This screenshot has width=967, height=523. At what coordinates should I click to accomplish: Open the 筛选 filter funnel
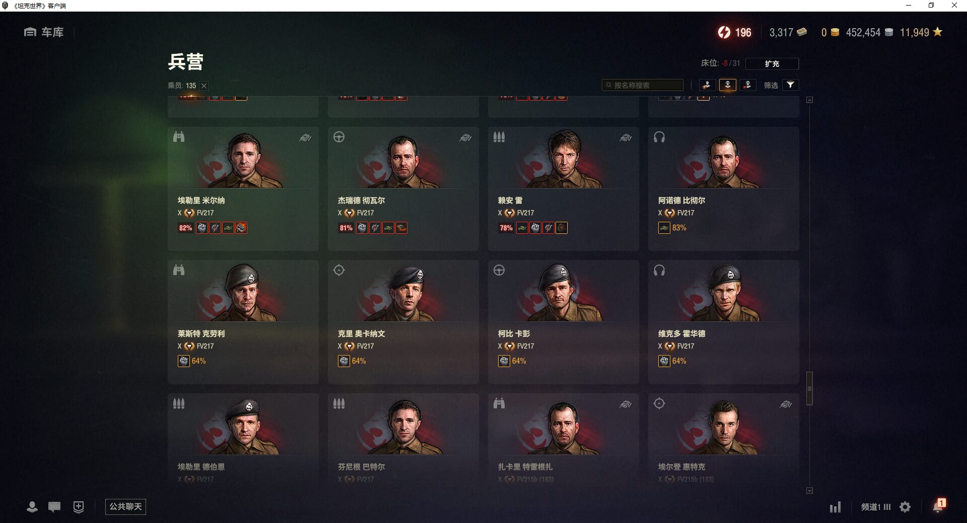pyautogui.click(x=790, y=85)
